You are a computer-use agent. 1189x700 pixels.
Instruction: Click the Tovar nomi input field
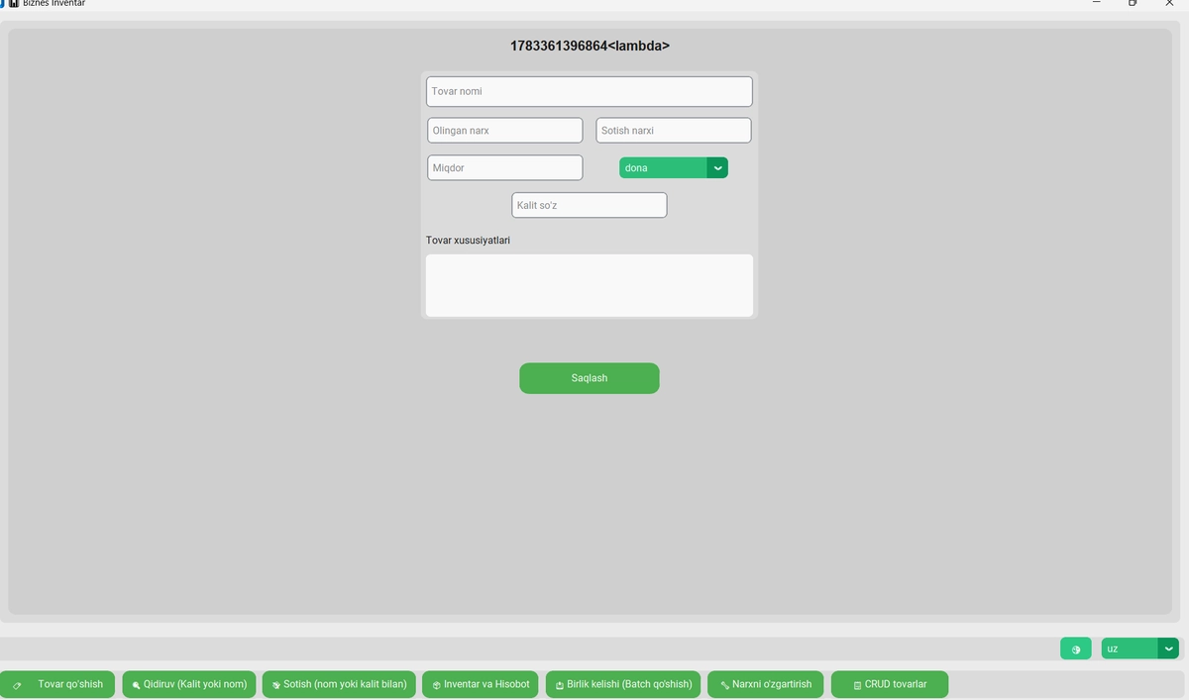[x=589, y=91]
